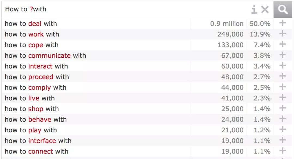The height and width of the screenshot is (159, 294).
Task: Open the info icon in search bar
Action: click(x=254, y=9)
